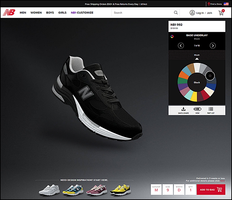Open the Size dropdown showing 9
Screen dimensions: 232x200
[168, 190]
